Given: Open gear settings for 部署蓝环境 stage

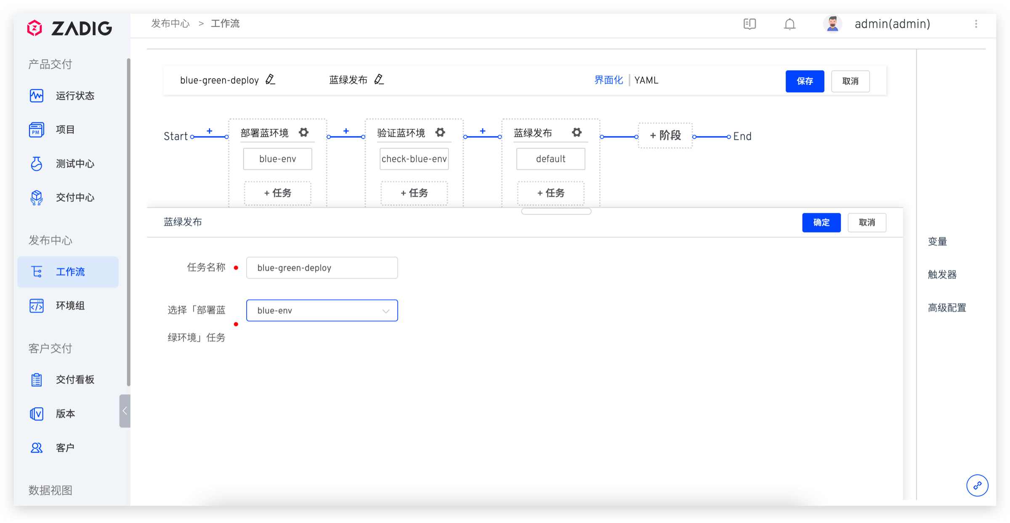Looking at the screenshot, I should [303, 132].
